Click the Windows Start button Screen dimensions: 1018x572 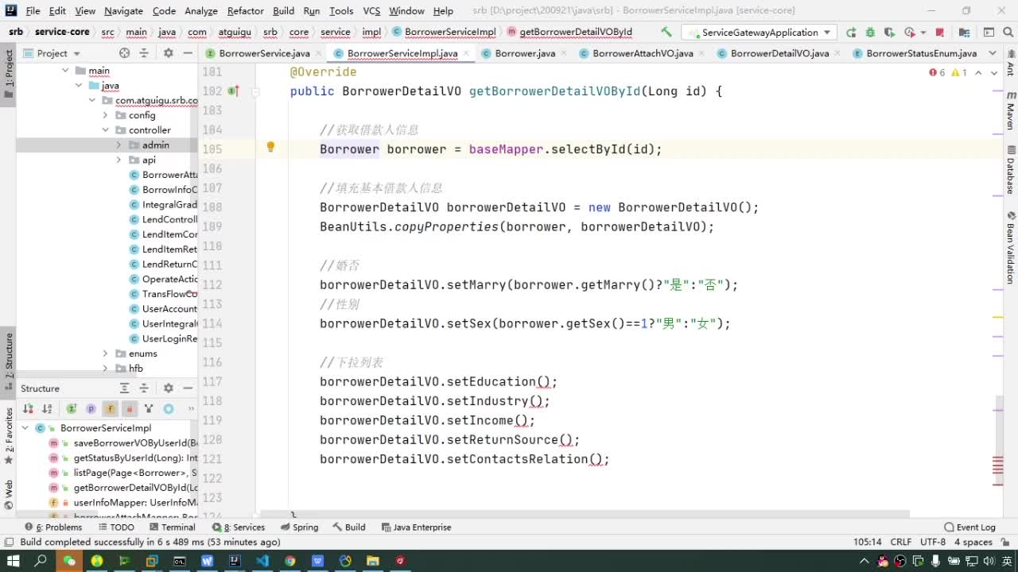click(13, 561)
